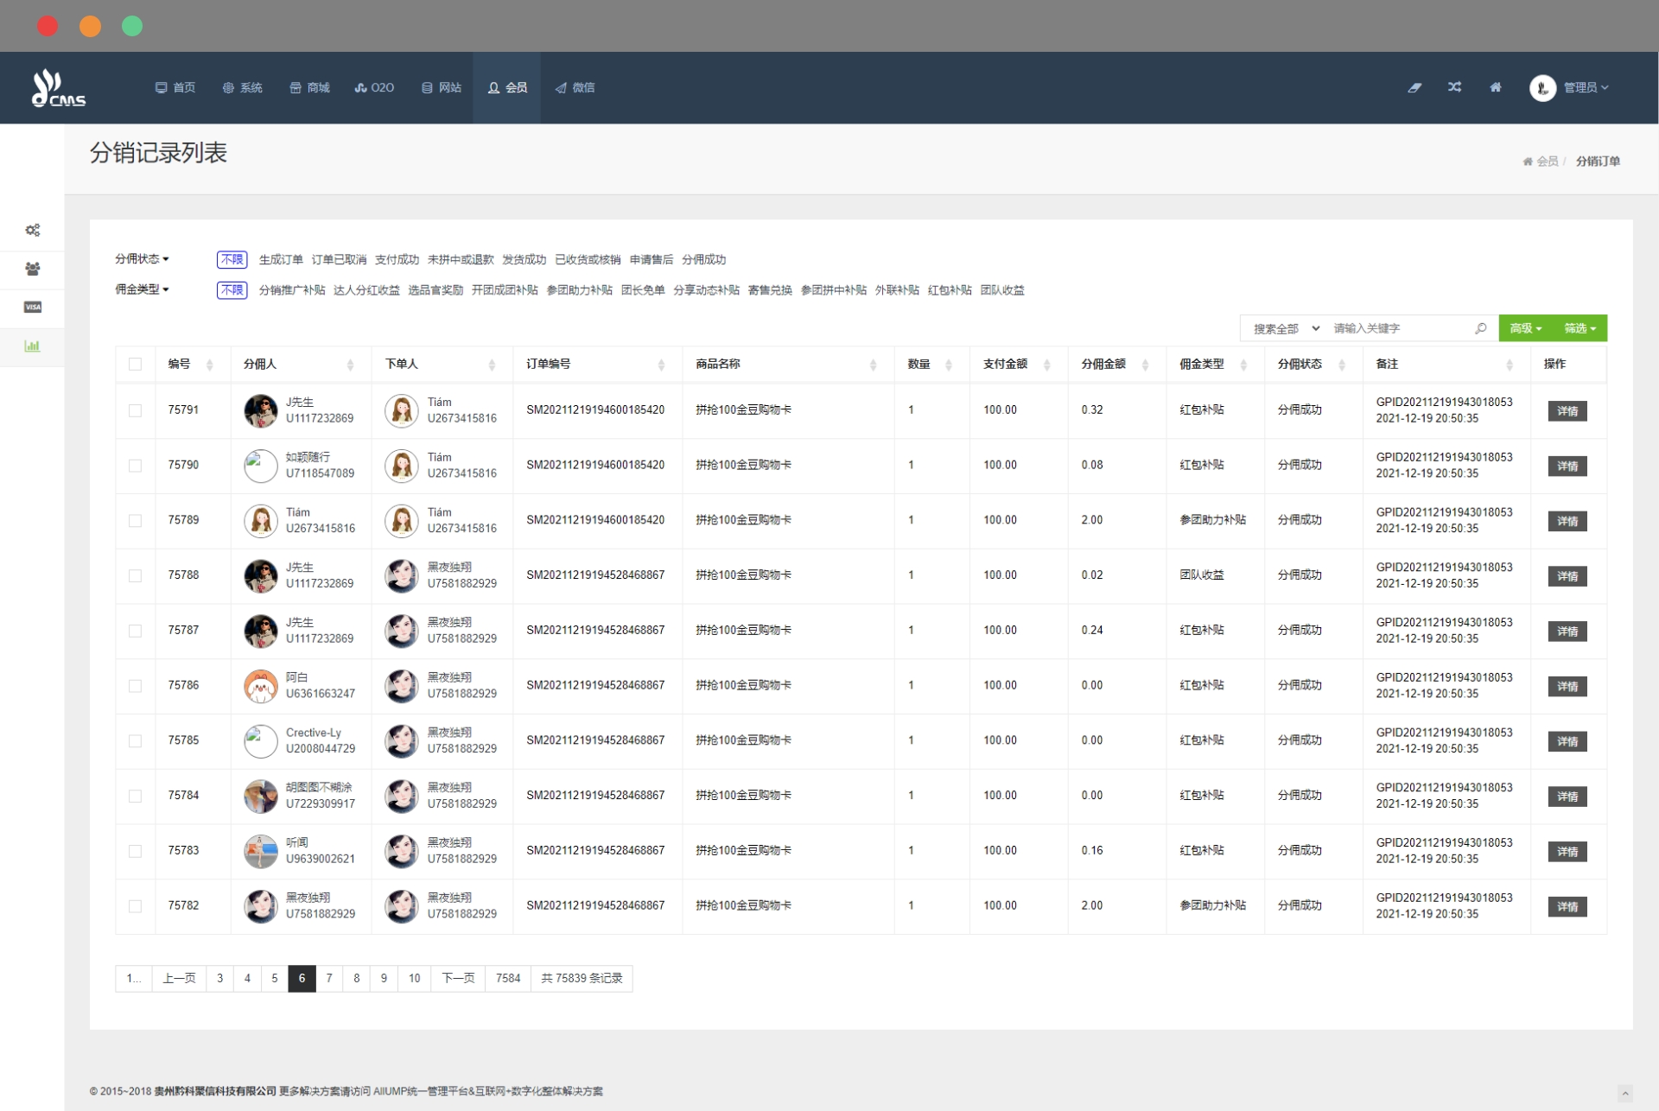This screenshot has height=1111, width=1659.
Task: Check the select-all header checkbox
Action: pyautogui.click(x=135, y=365)
